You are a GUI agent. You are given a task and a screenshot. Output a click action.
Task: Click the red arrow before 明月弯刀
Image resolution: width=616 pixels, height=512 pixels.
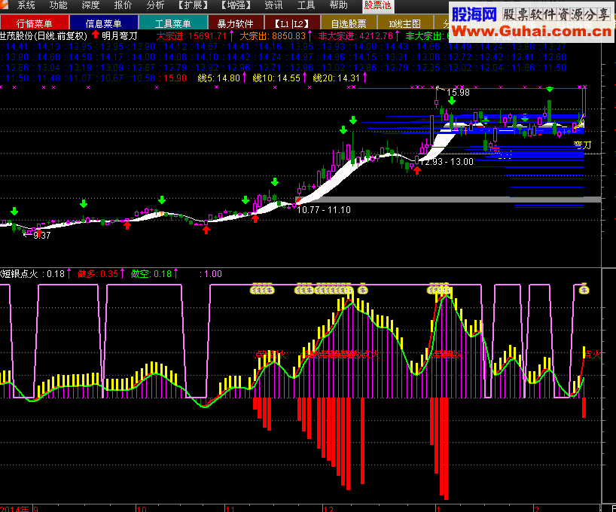(96, 35)
